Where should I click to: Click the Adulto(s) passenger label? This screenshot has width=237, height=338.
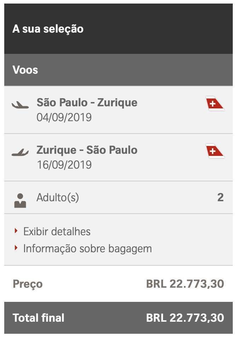pos(58,198)
